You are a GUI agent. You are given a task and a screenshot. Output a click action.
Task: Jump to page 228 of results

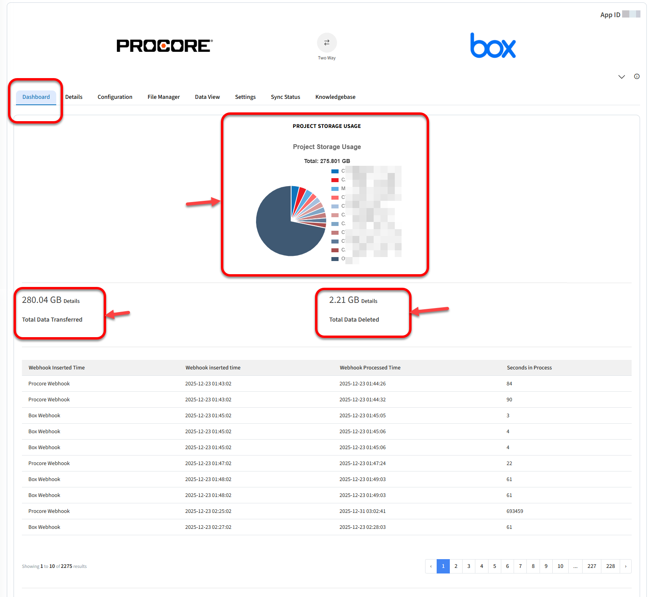(x=610, y=566)
